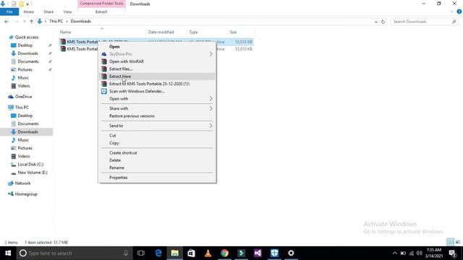Launch Google Chrome from the taskbar
This screenshot has width=463, height=260.
tap(224, 253)
